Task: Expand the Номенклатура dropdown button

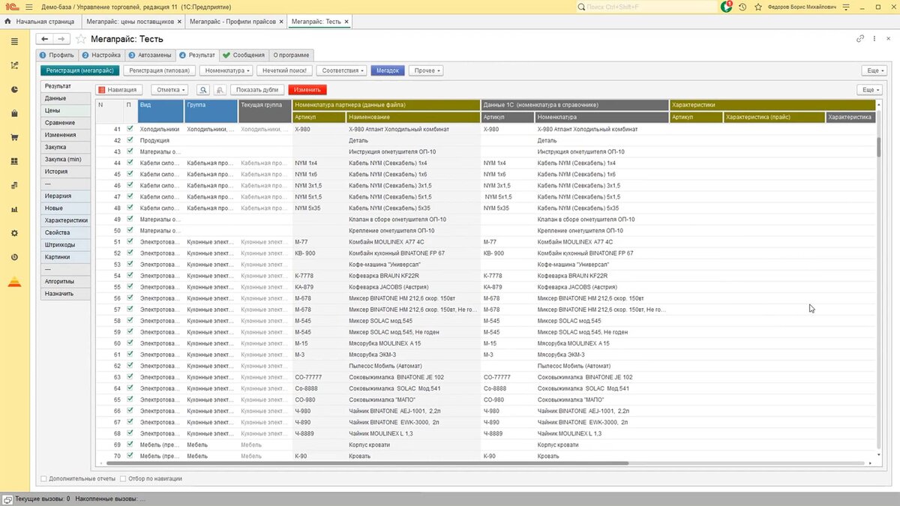Action: (226, 70)
